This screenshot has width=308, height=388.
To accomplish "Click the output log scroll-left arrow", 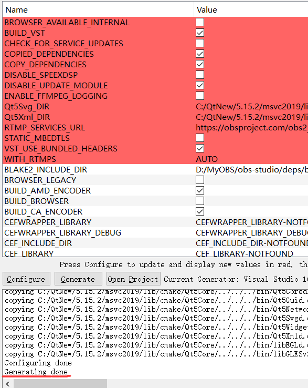I will pyautogui.click(x=8, y=384).
